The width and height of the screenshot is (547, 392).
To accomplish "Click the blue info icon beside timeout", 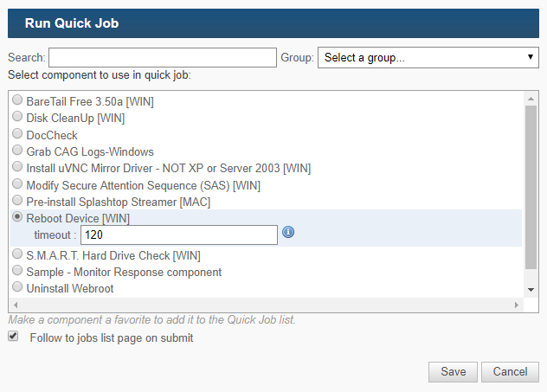I will click(288, 232).
